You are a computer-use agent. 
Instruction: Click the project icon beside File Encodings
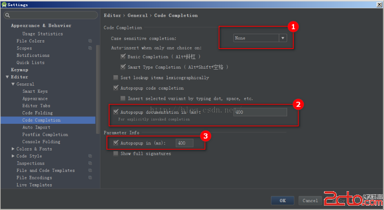(x=90, y=178)
